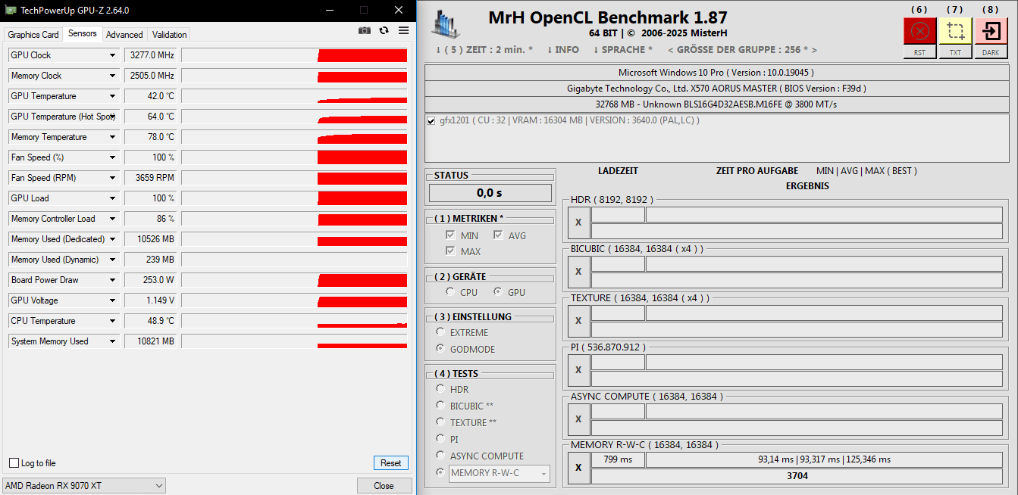Open the GPU Clock sensor dropdown
Viewport: 1018px width, 495px height.
click(113, 55)
